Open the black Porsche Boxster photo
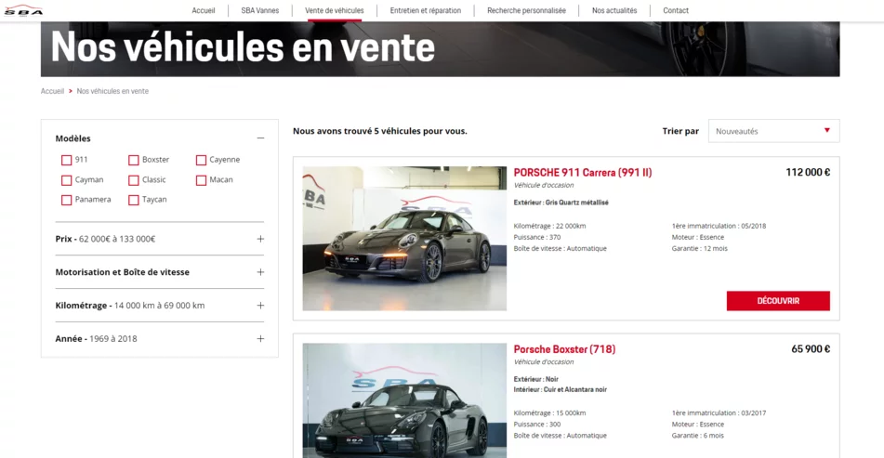This screenshot has height=458, width=884. pyautogui.click(x=404, y=400)
